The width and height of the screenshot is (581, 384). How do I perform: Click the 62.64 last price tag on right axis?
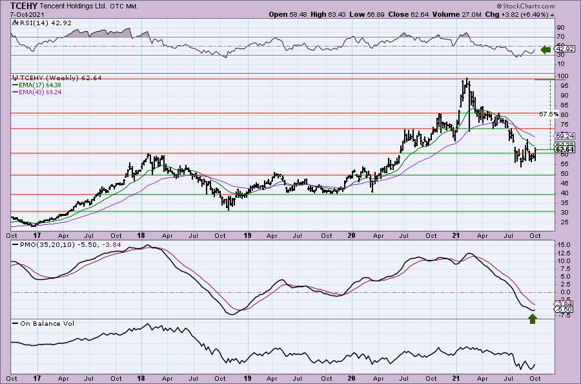pyautogui.click(x=565, y=149)
